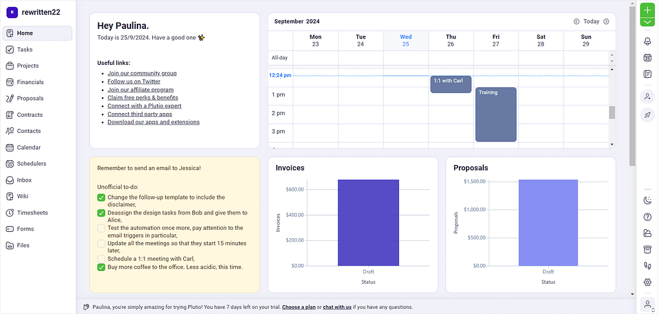658x314 pixels.
Task: Expand the green chevron under the plus button
Action: pyautogui.click(x=647, y=22)
